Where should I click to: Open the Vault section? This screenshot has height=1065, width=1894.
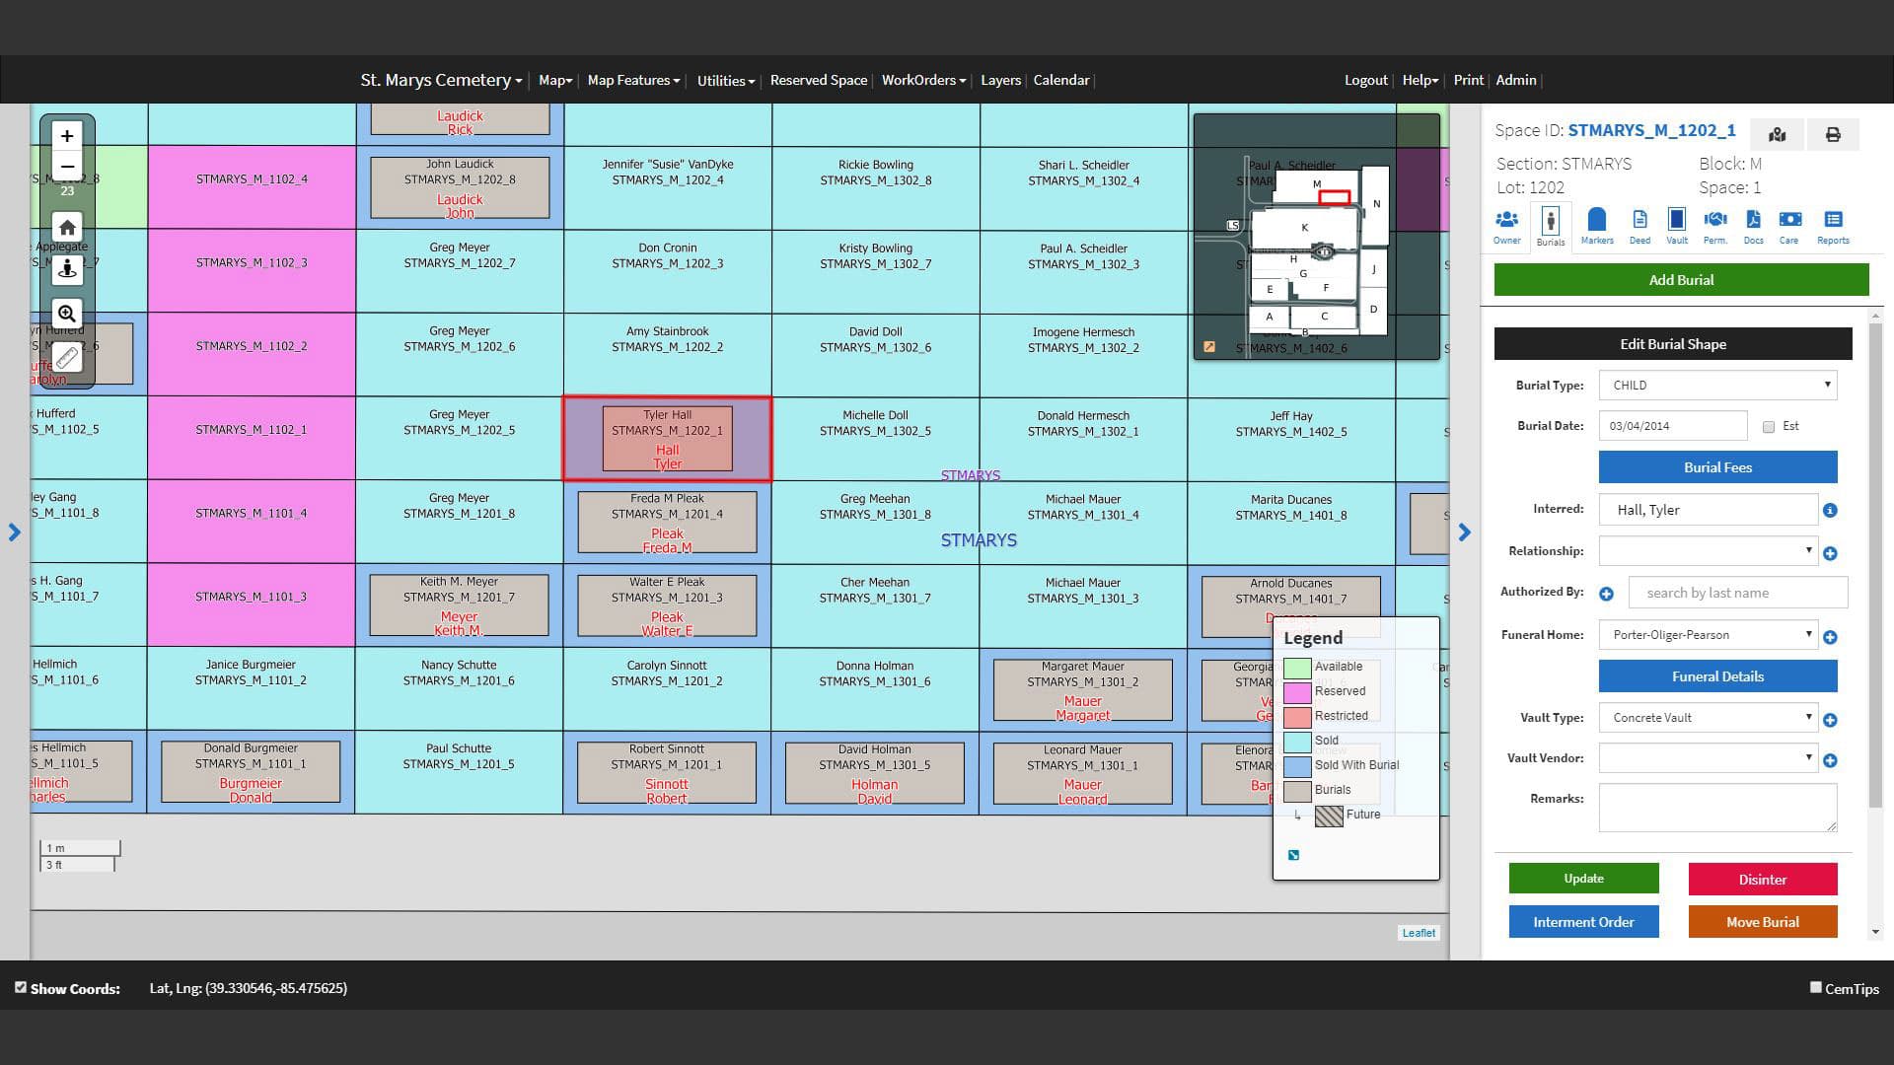coord(1677,226)
